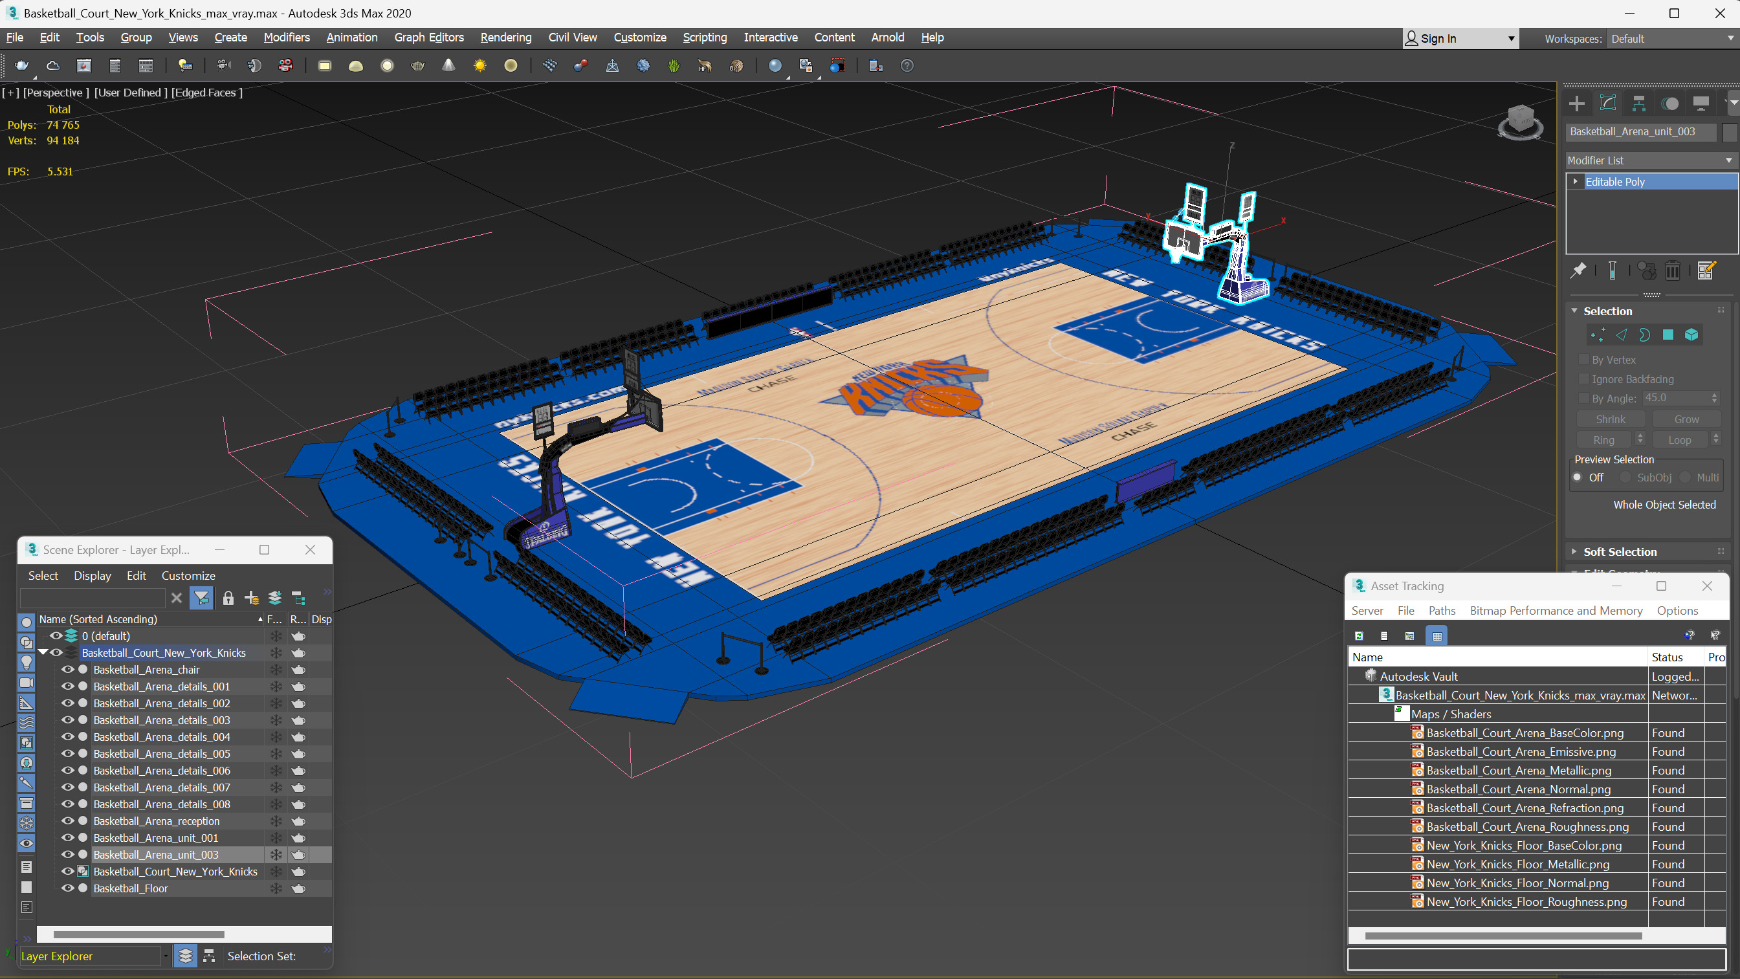This screenshot has height=979, width=1740.
Task: Click the red camera sequencer icon in the toolbar
Action: (x=286, y=65)
